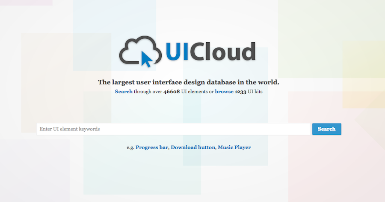The width and height of the screenshot is (385, 202).
Task: Try the "Progress bar" example search
Action: pos(152,147)
